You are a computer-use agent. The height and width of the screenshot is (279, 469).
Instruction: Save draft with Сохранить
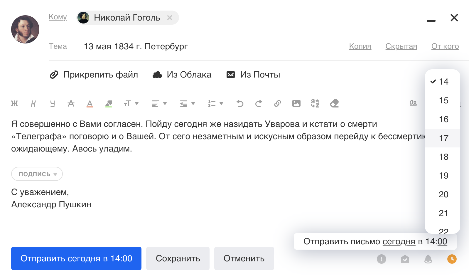click(178, 258)
